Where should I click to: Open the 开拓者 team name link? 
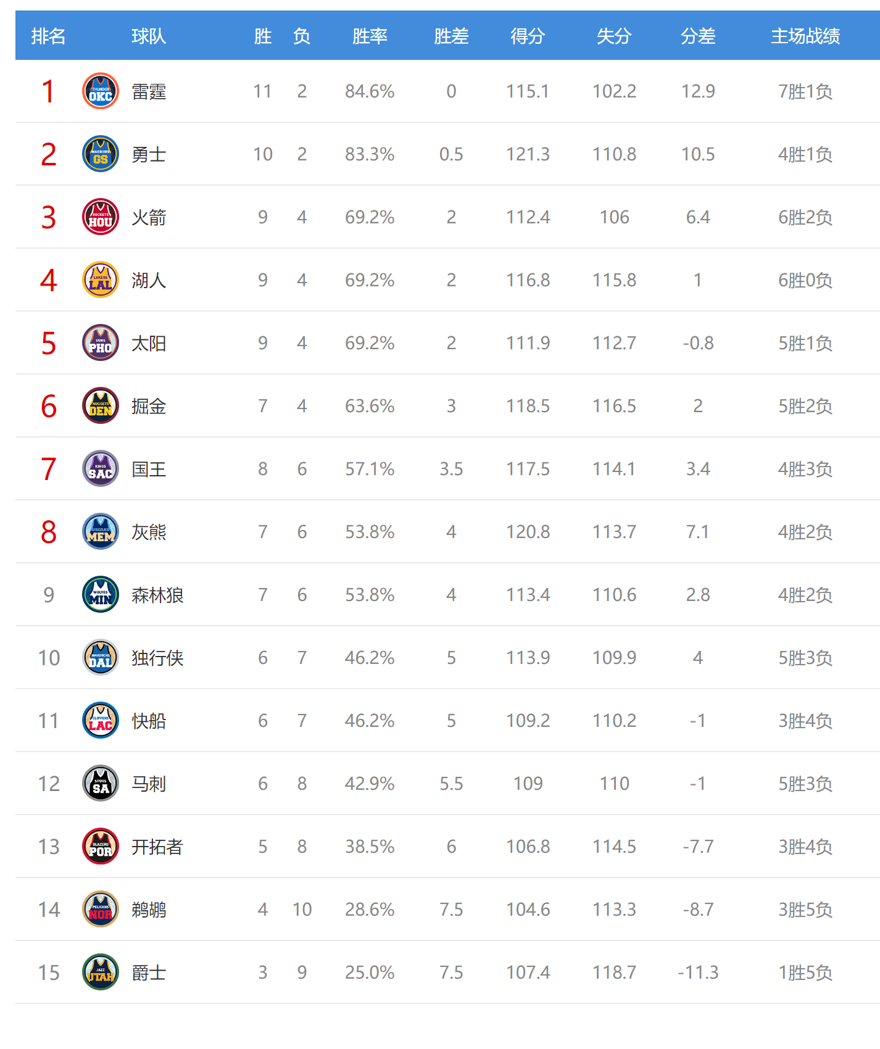click(x=157, y=847)
